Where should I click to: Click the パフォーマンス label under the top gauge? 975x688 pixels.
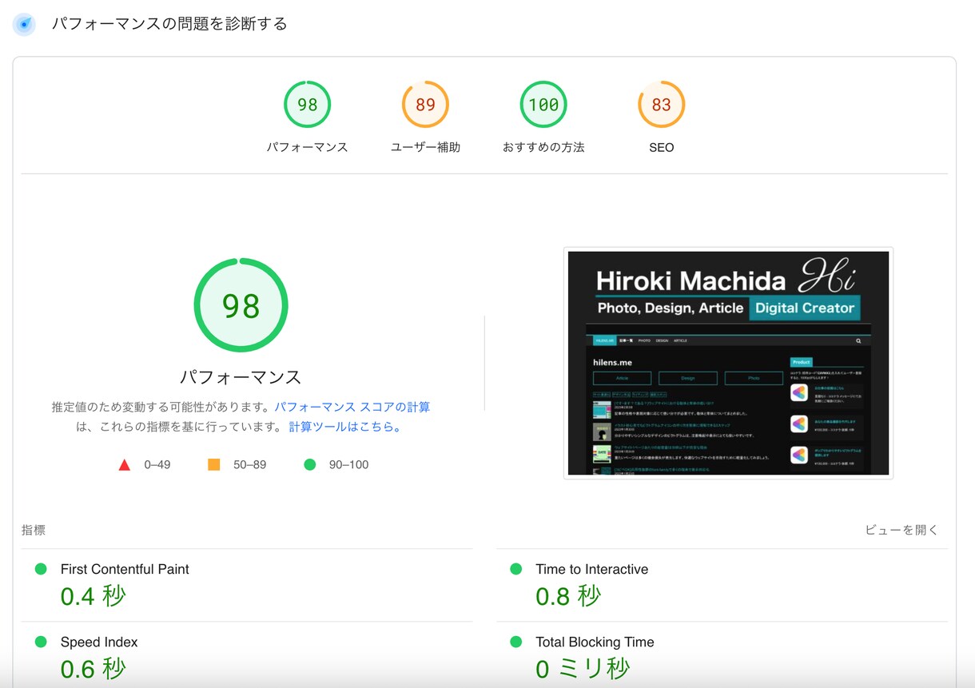coord(307,147)
